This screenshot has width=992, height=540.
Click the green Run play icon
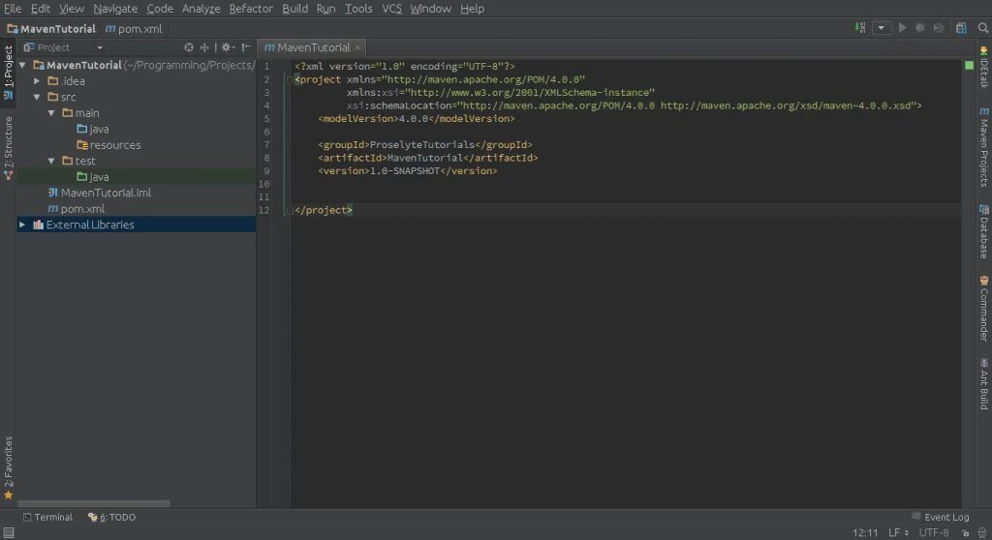902,28
